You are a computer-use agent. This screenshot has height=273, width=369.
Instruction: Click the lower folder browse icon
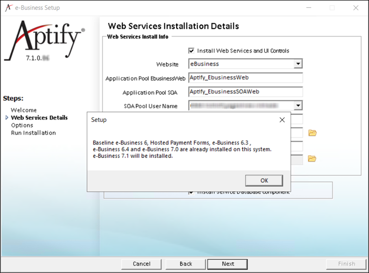[x=312, y=158]
